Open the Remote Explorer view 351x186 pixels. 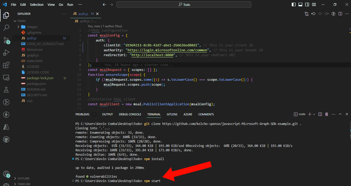point(6,78)
